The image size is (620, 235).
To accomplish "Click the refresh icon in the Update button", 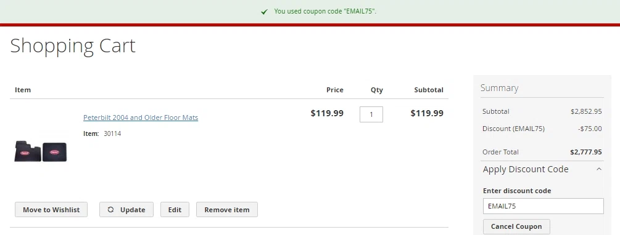I will (110, 210).
